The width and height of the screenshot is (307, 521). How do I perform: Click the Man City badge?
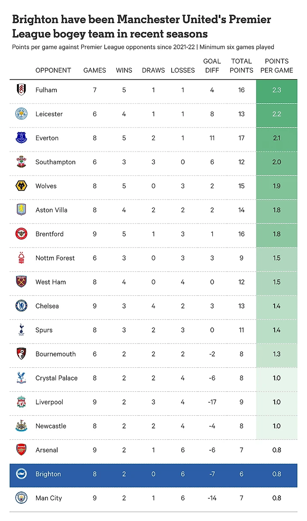tap(21, 497)
